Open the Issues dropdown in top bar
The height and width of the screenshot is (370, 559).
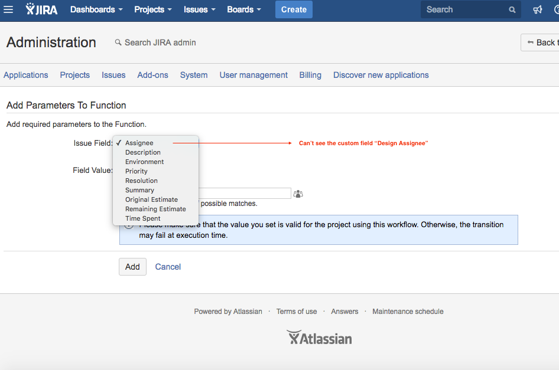pyautogui.click(x=200, y=9)
